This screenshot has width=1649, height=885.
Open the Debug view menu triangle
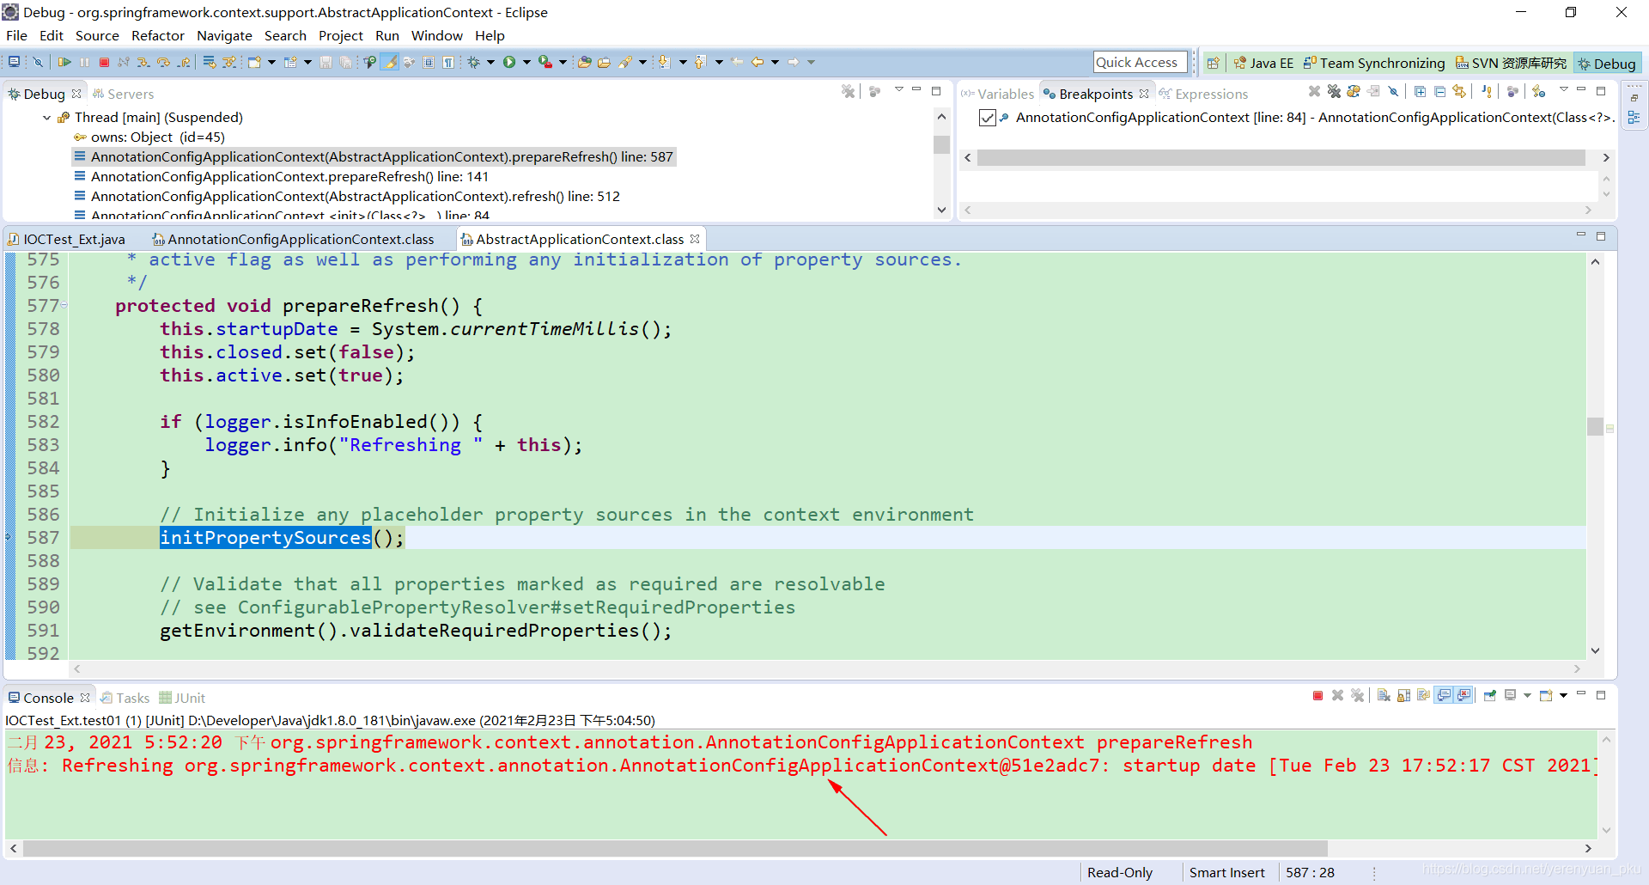pyautogui.click(x=898, y=89)
